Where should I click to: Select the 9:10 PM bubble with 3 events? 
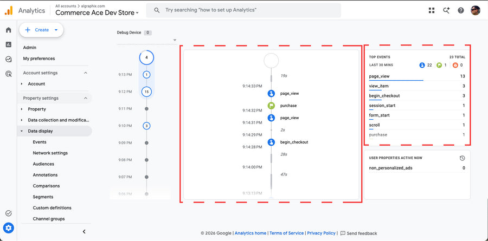click(146, 126)
